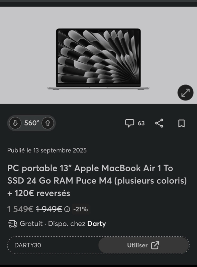Copy the DARTY30 promo code text
Screen dimensions: 197x267
coord(28,245)
